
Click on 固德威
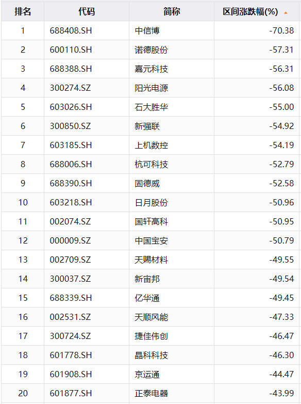click(147, 183)
